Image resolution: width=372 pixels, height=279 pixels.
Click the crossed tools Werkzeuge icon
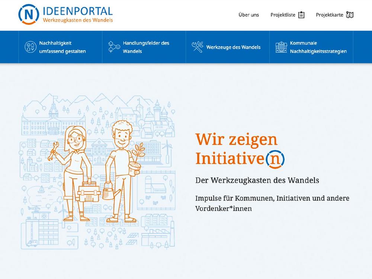click(x=197, y=47)
